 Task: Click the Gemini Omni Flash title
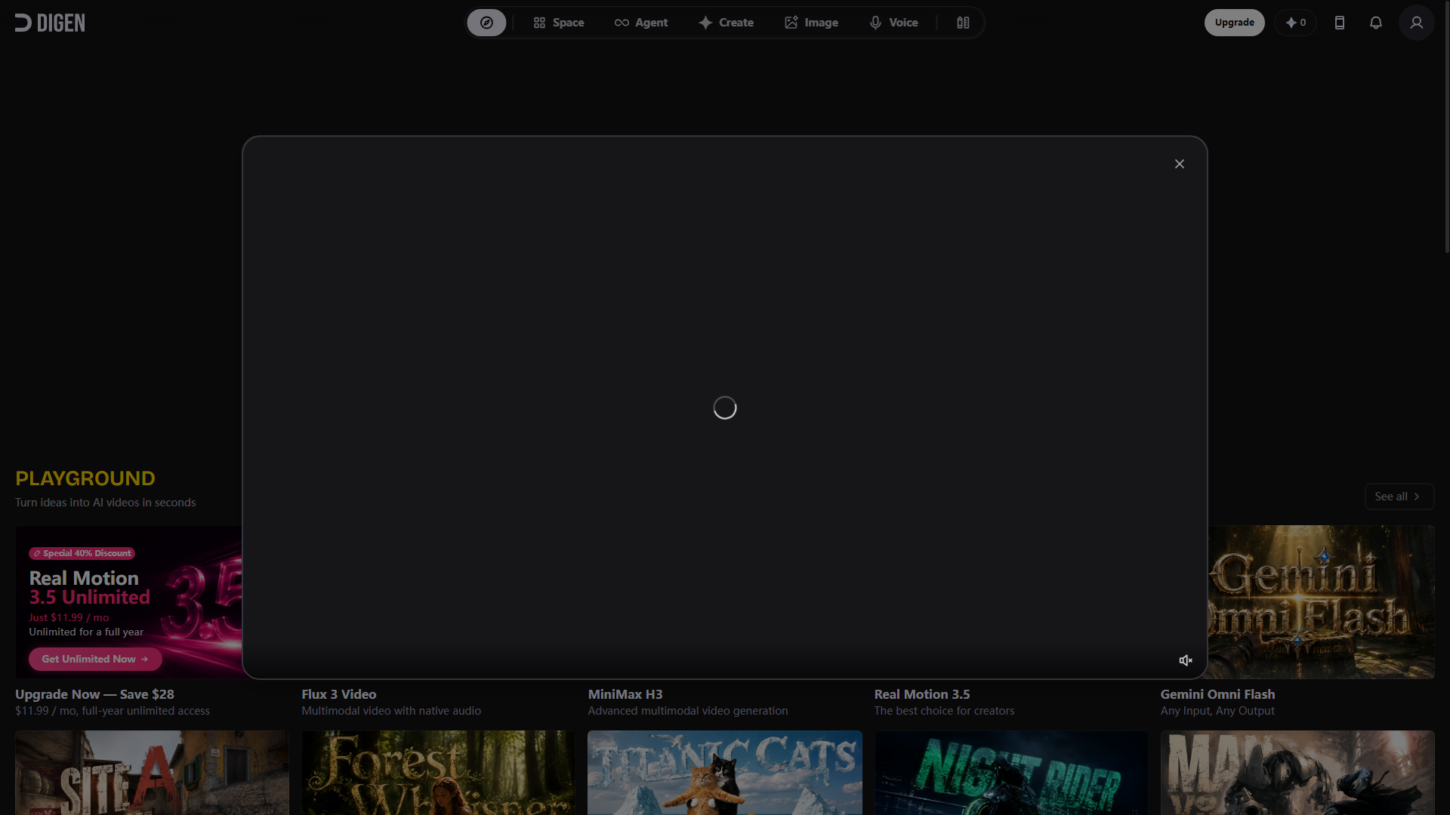point(1217,694)
